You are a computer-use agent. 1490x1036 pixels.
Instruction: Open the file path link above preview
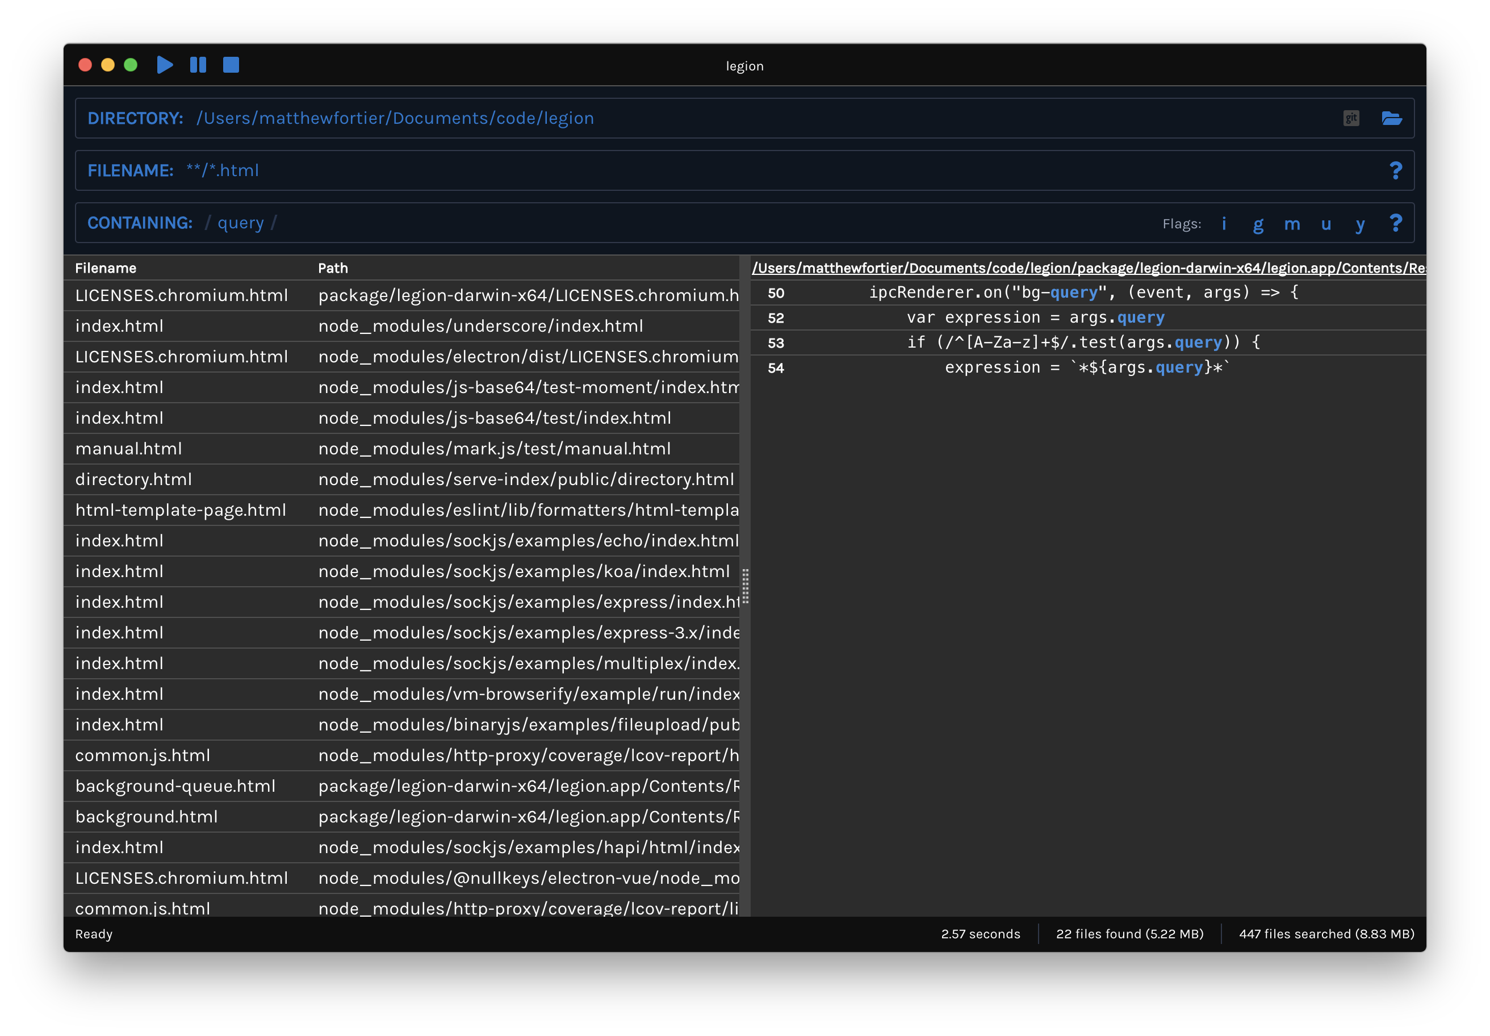coord(1087,268)
